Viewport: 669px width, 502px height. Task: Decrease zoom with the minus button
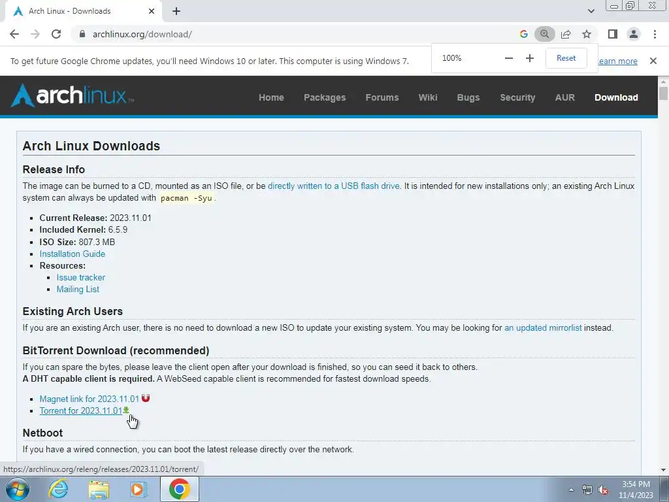pos(508,58)
